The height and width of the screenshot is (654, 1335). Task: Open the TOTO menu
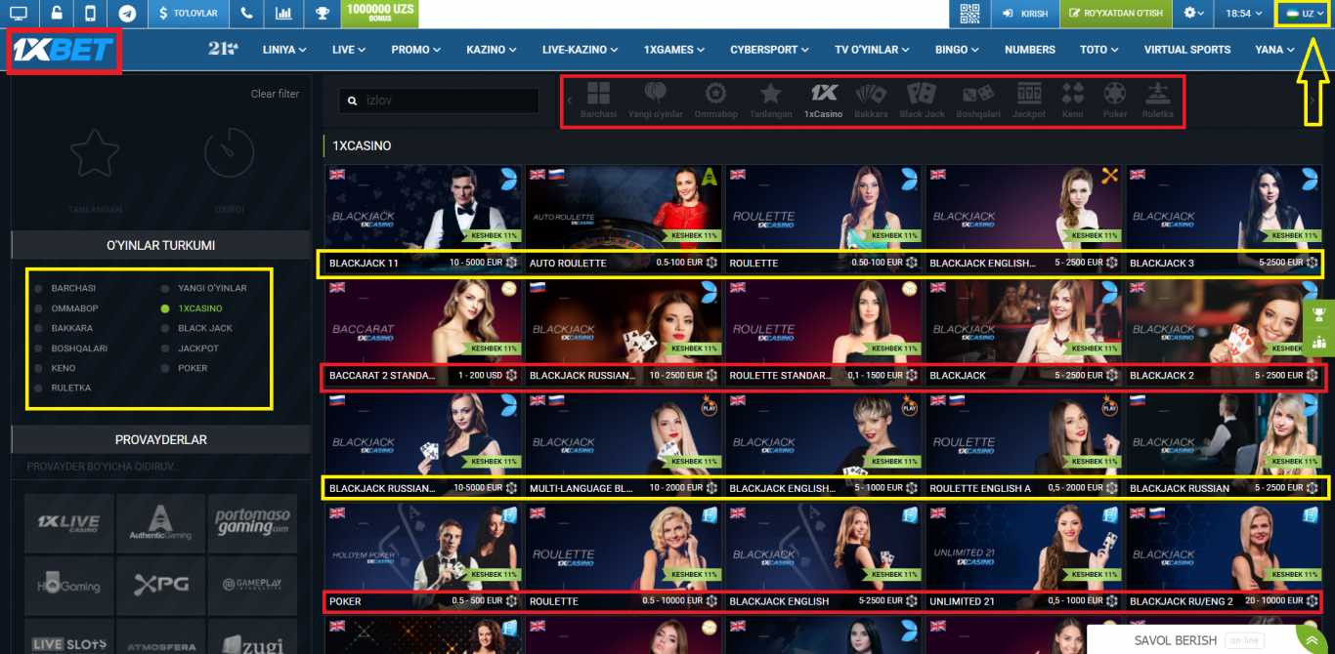[x=1099, y=50]
